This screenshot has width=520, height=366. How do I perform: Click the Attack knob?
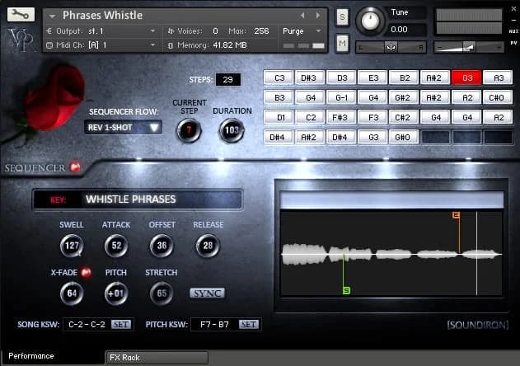[116, 245]
